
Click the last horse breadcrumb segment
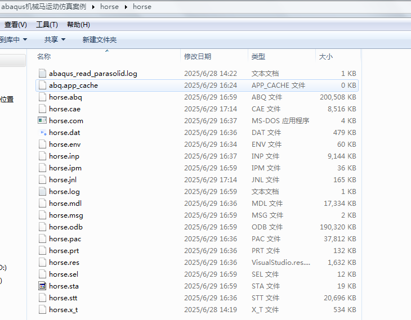coord(142,7)
